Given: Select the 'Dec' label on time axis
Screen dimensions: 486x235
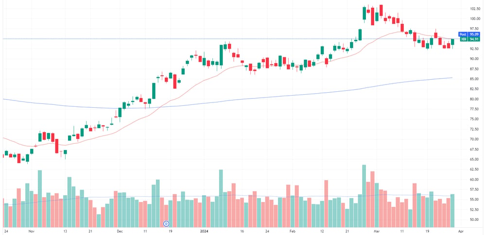Looking at the screenshot, I should pos(120,231).
